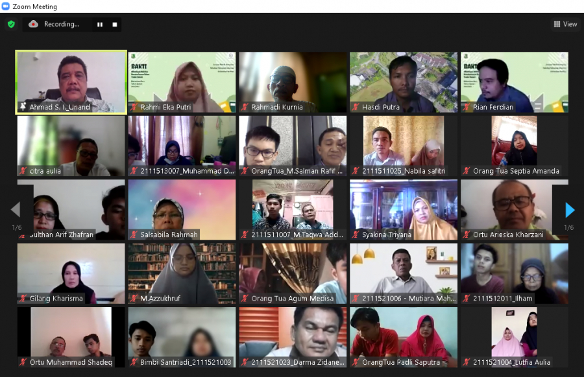Click the Zoom logo in title bar
This screenshot has height=377, width=584.
pyautogui.click(x=6, y=6)
